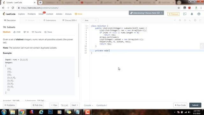
Task: Click the feedback tab on right edge
Action: (x=202, y=46)
